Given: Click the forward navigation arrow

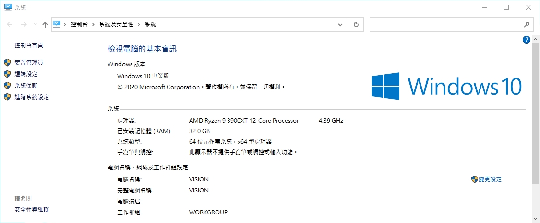Looking at the screenshot, I should [x=24, y=24].
